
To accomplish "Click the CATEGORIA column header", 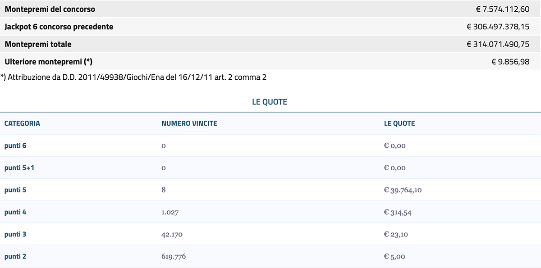I will tap(22, 123).
